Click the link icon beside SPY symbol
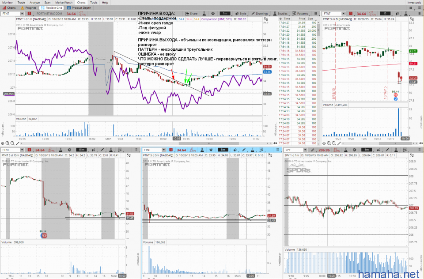This screenshot has height=279, width=424. pos(312,150)
